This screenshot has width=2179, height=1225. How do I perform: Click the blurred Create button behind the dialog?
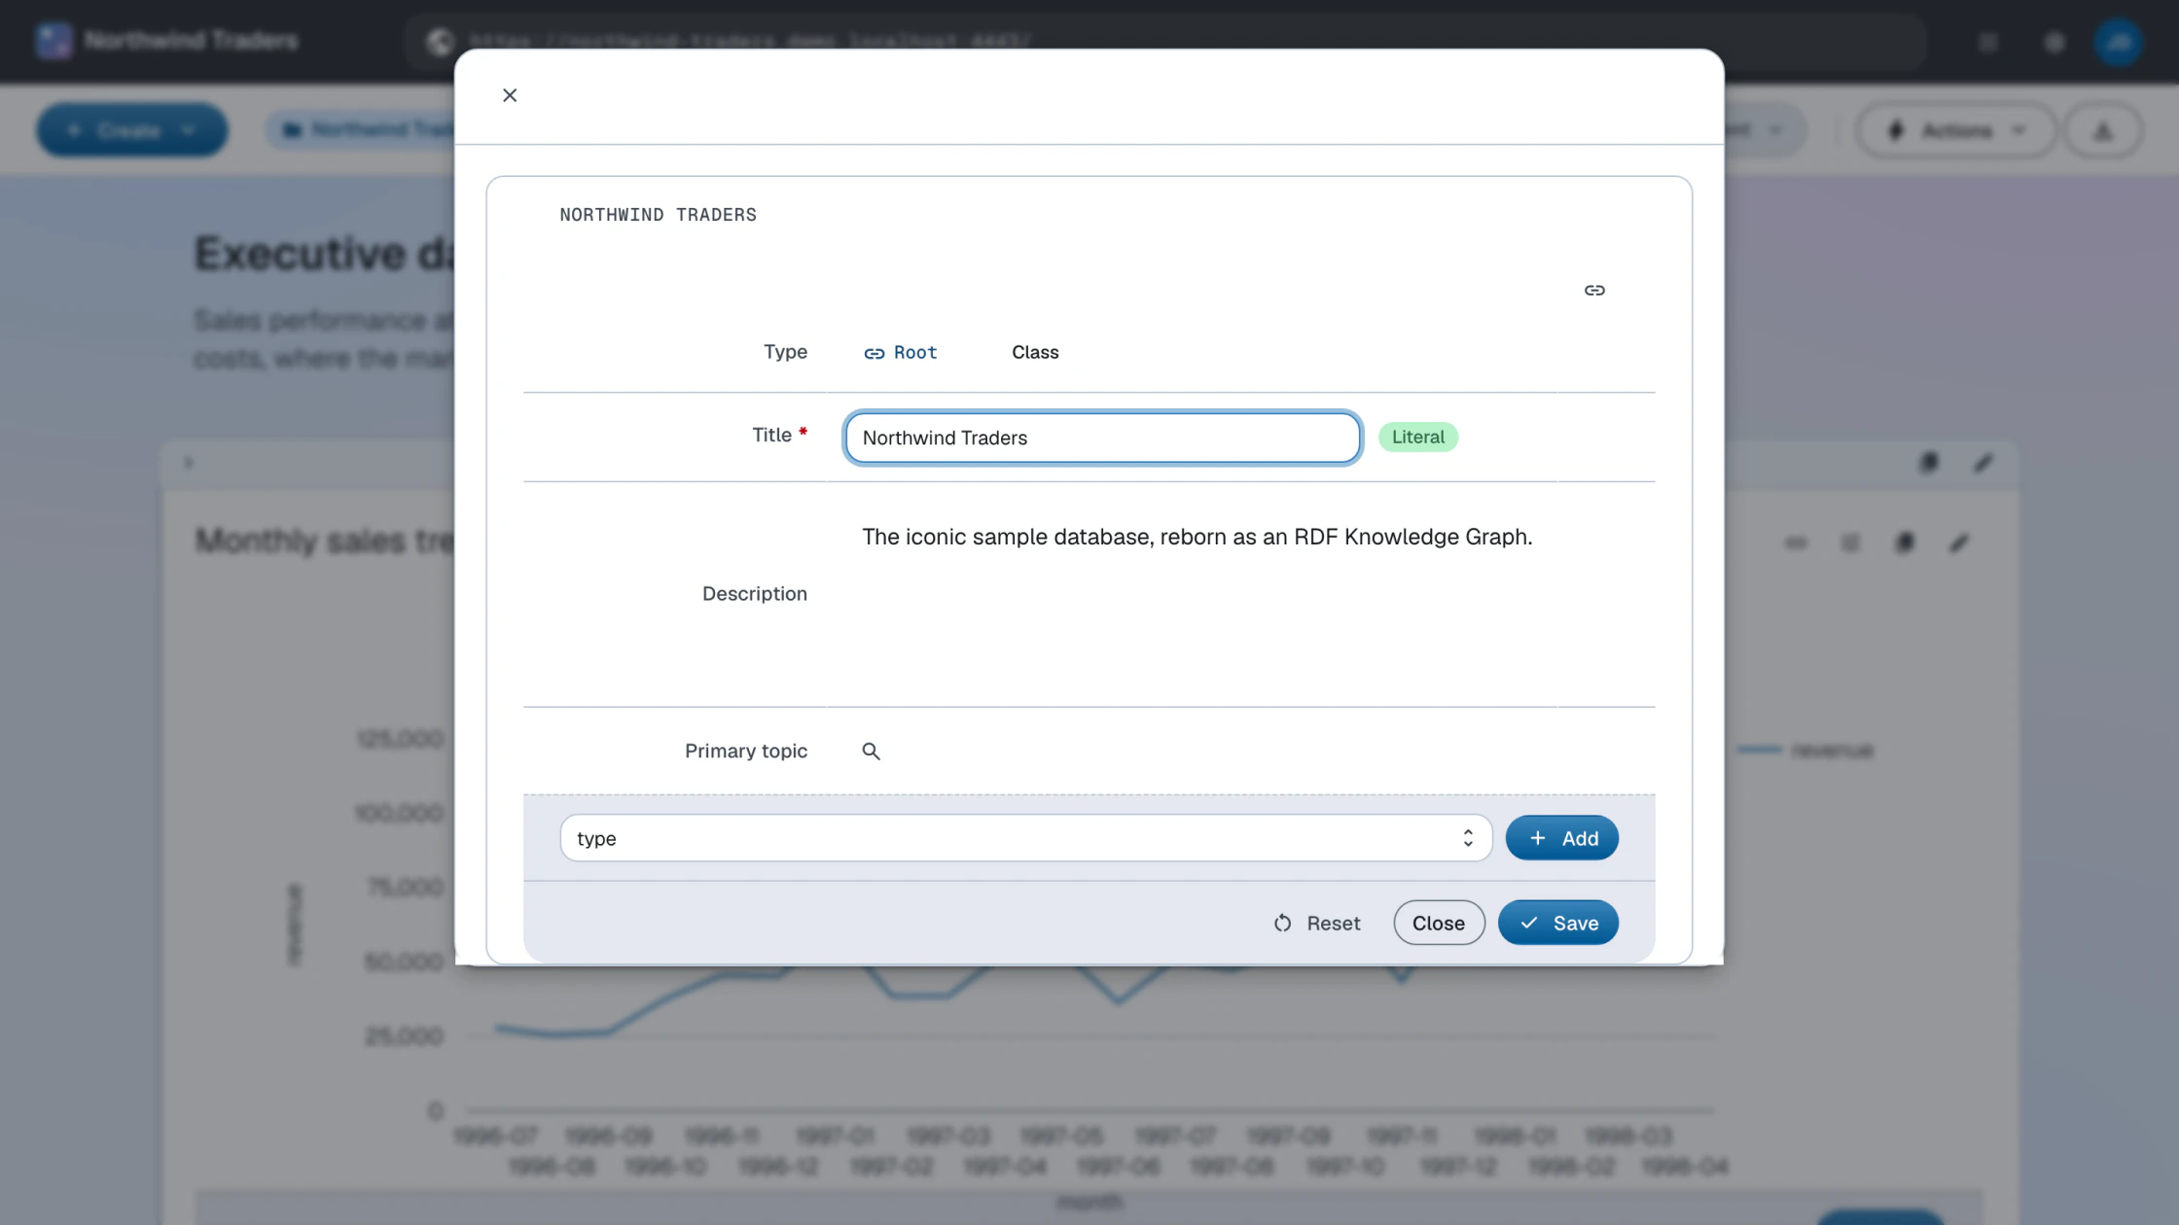click(132, 130)
